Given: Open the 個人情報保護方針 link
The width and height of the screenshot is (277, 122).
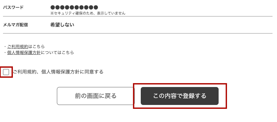Looking at the screenshot, I should tap(24, 52).
